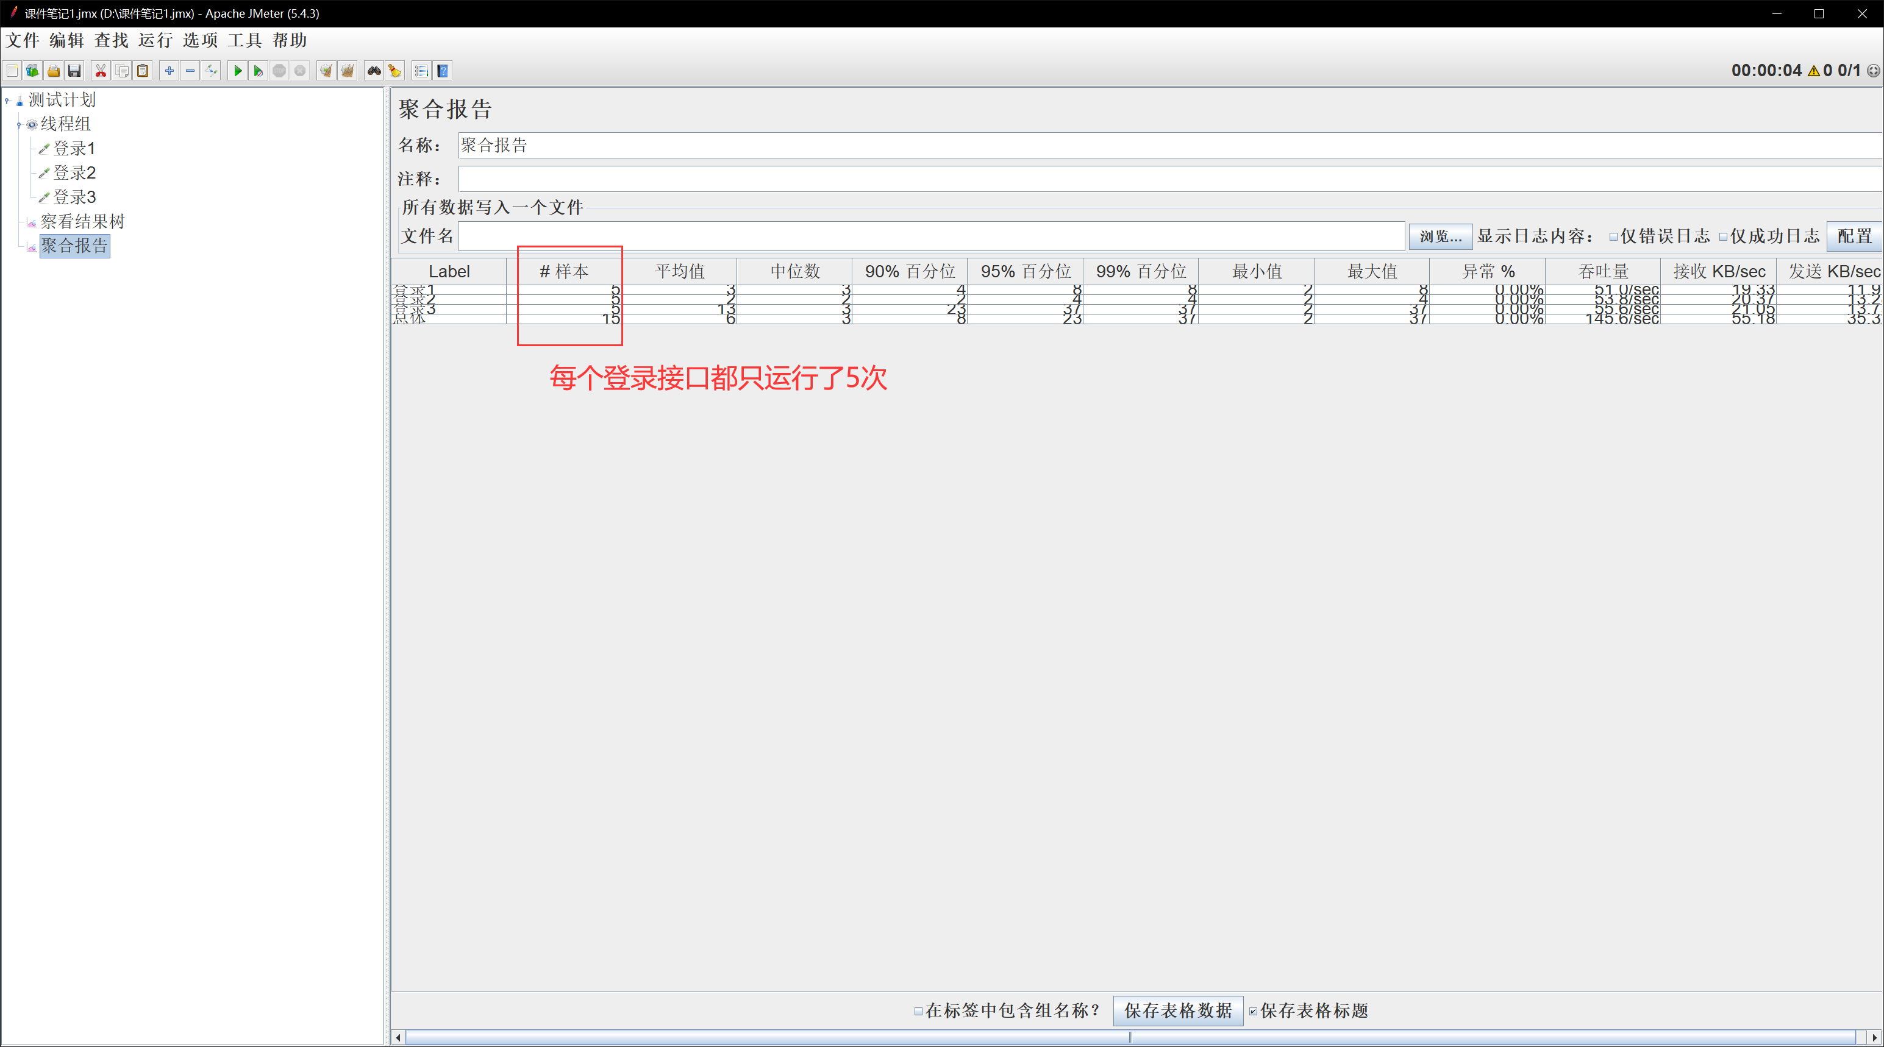Open the Help book icon

[443, 71]
